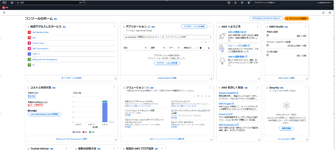The height and width of the screenshot is (150, 335).
Task: Click the AWS Organizations service icon
Action: pyautogui.click(x=29, y=48)
